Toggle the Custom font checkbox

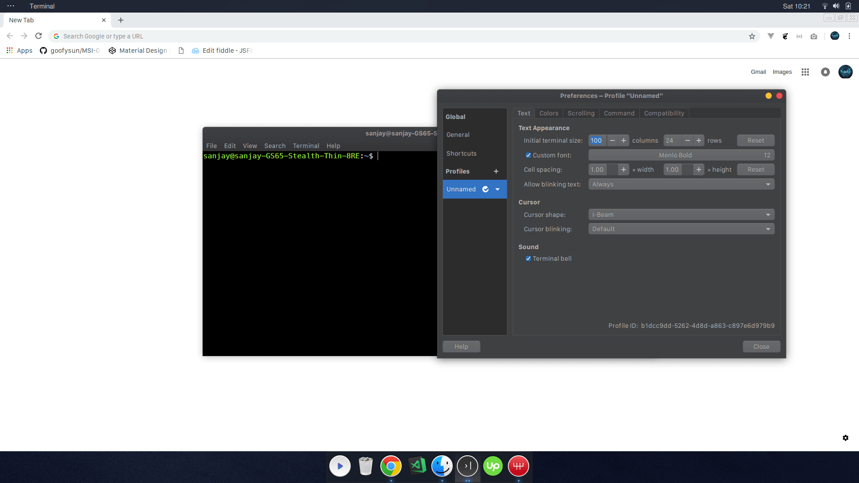pyautogui.click(x=528, y=155)
